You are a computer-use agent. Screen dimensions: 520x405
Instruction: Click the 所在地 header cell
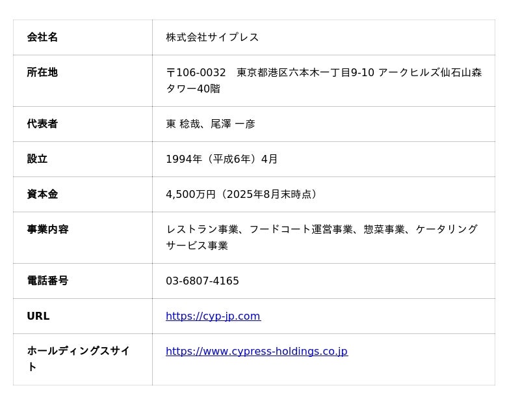click(x=83, y=81)
